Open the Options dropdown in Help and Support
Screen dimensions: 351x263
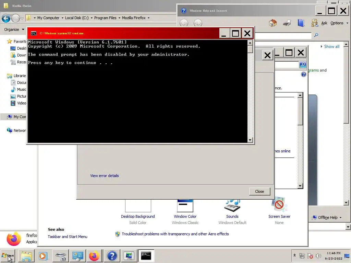point(339,23)
